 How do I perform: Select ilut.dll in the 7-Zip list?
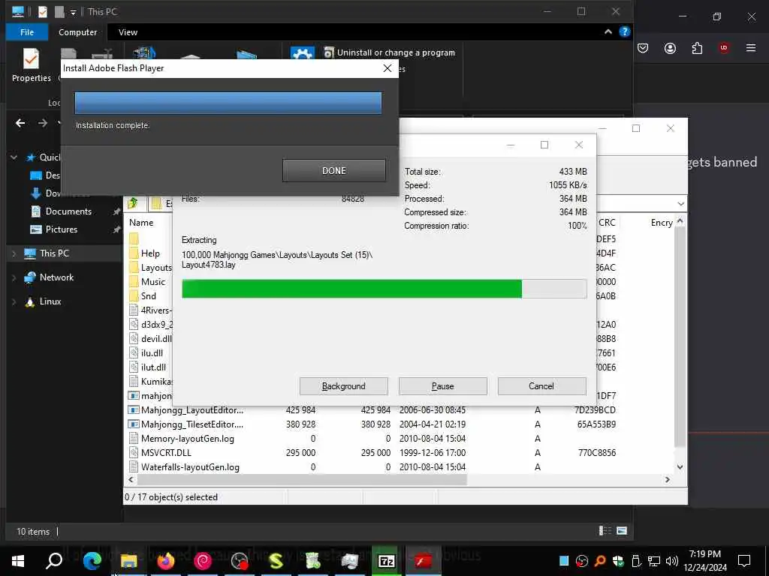click(x=153, y=367)
